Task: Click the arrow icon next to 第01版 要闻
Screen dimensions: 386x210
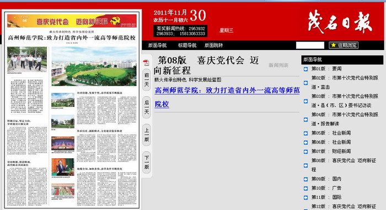Action: (305, 69)
